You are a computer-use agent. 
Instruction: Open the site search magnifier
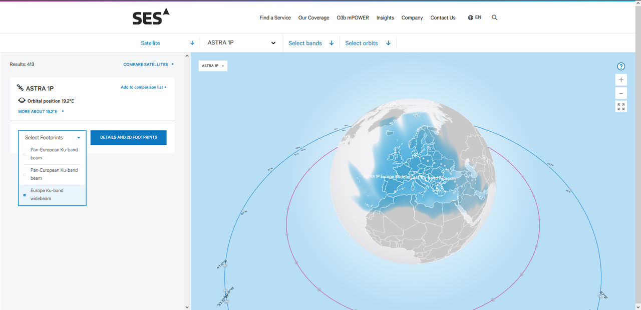click(x=494, y=18)
